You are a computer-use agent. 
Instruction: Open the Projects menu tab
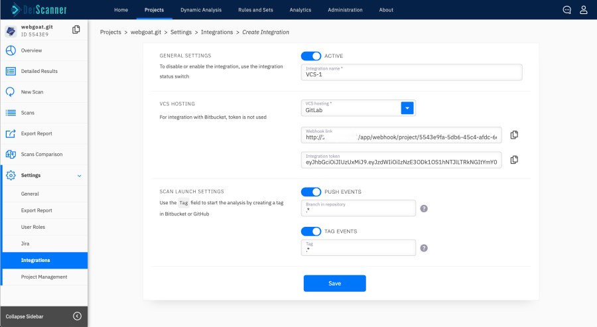point(154,10)
